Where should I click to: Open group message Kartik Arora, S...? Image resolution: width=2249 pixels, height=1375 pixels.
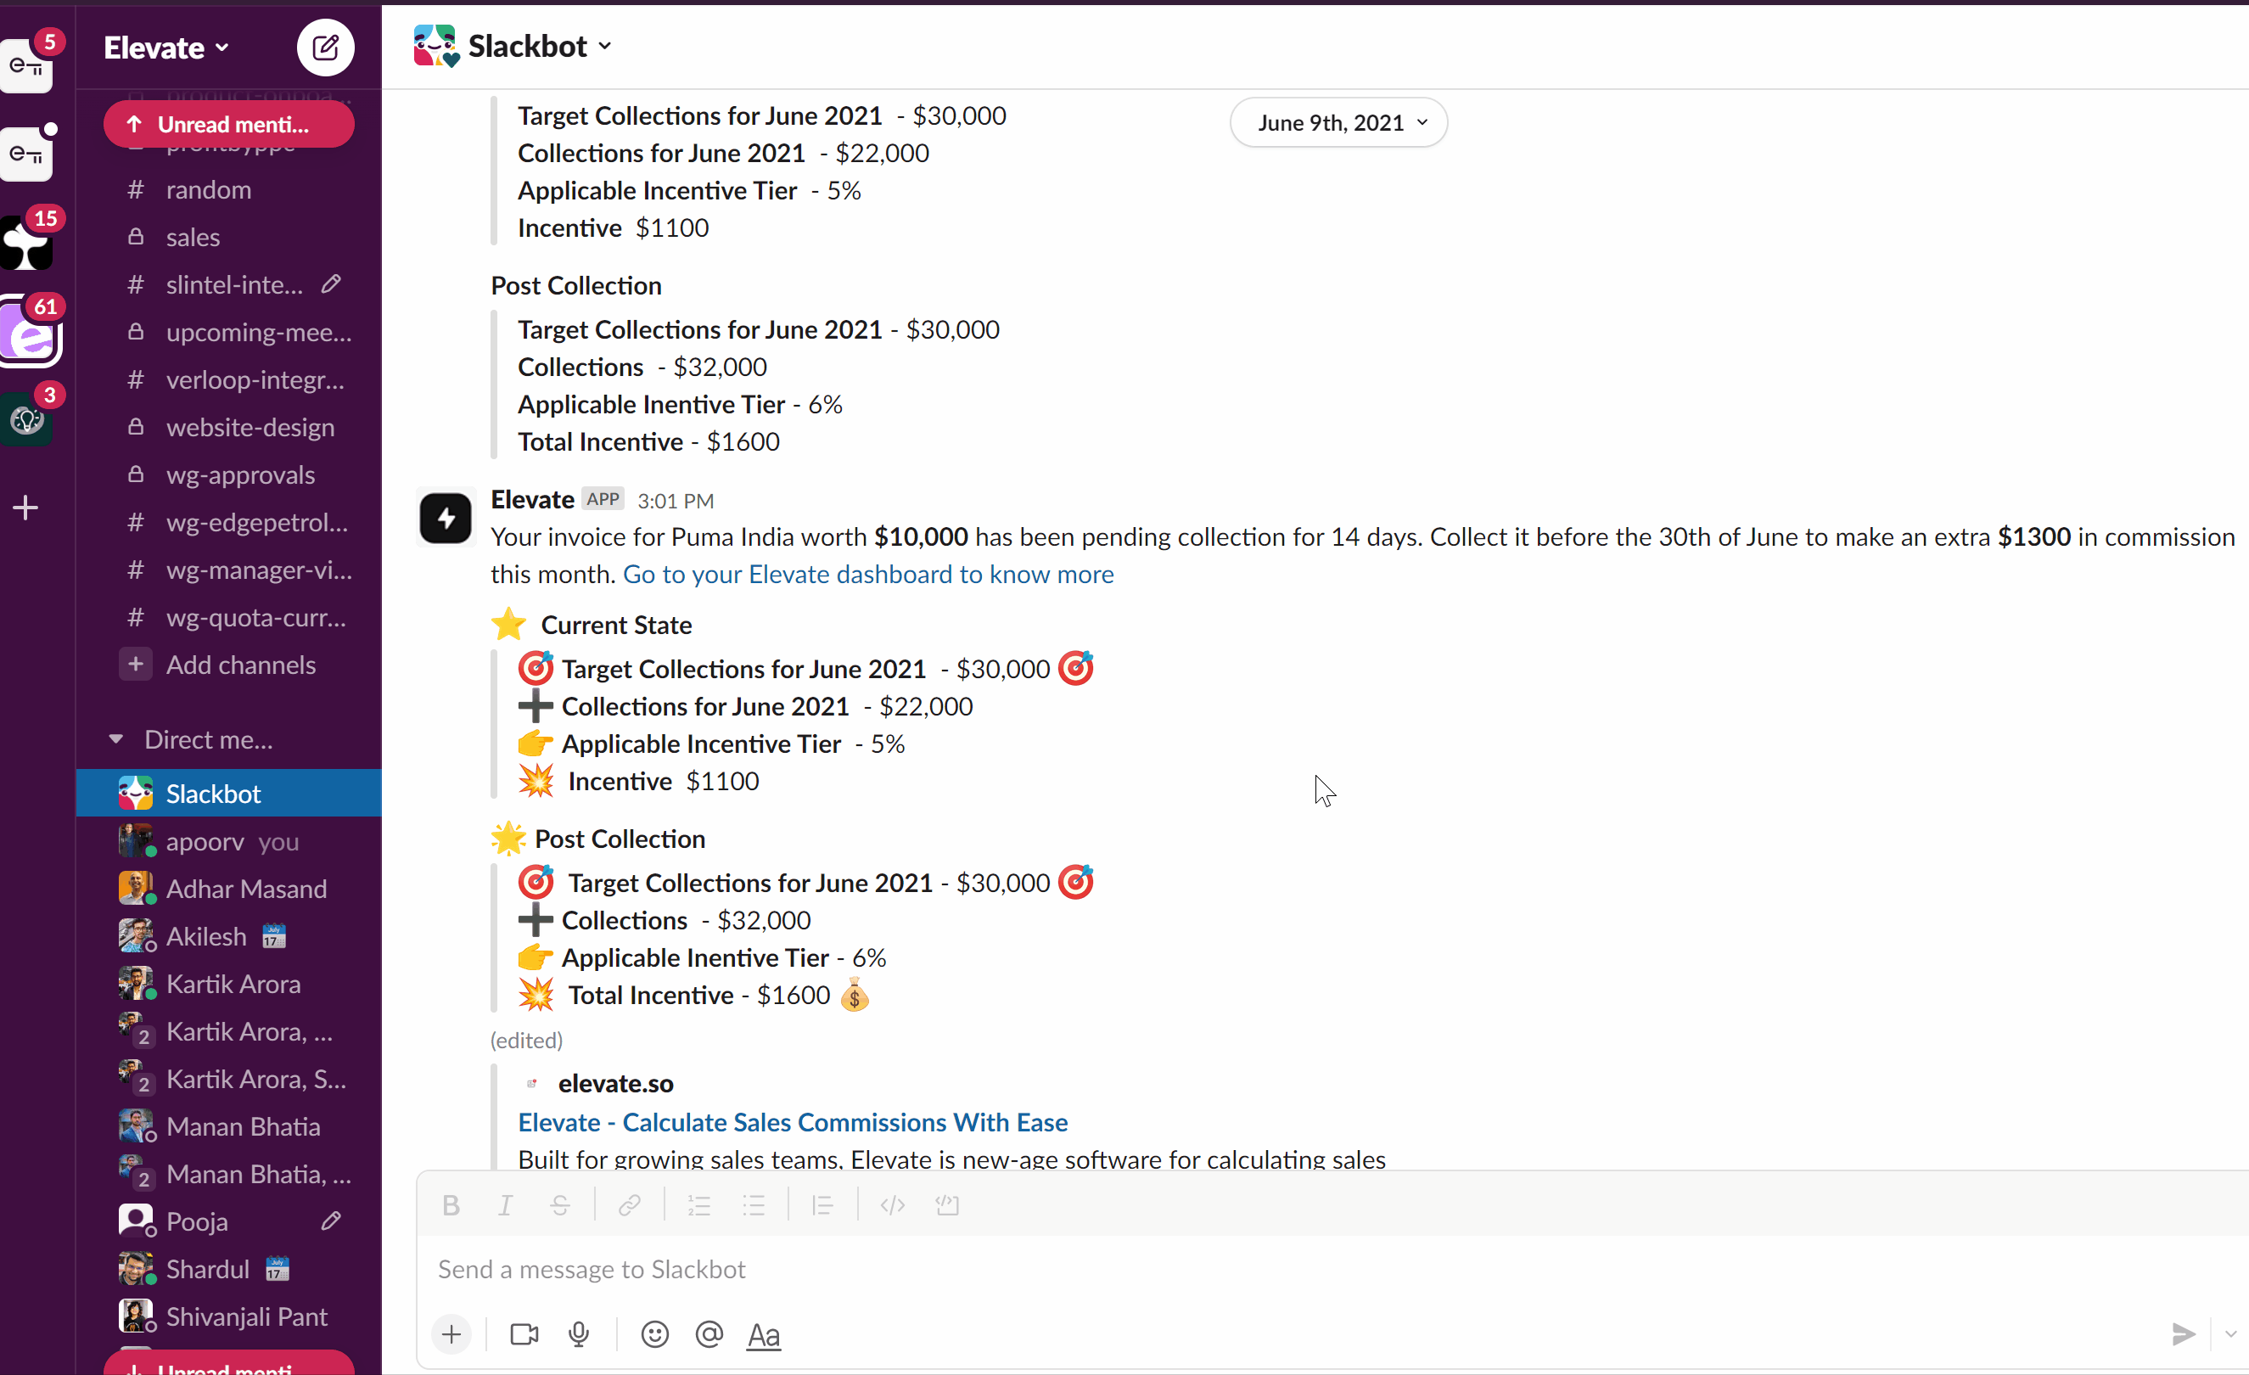click(x=229, y=1079)
